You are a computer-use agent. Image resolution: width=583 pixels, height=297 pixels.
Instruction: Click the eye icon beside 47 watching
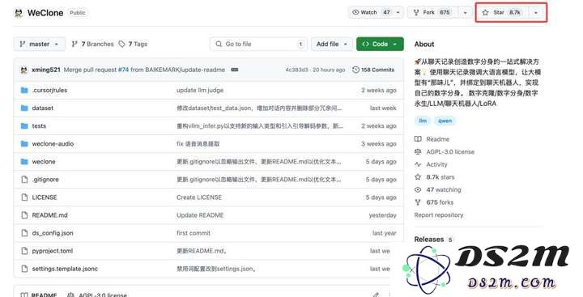click(x=418, y=189)
